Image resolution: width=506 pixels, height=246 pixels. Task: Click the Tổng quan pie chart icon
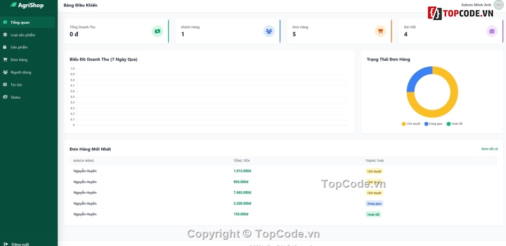click(x=5, y=22)
